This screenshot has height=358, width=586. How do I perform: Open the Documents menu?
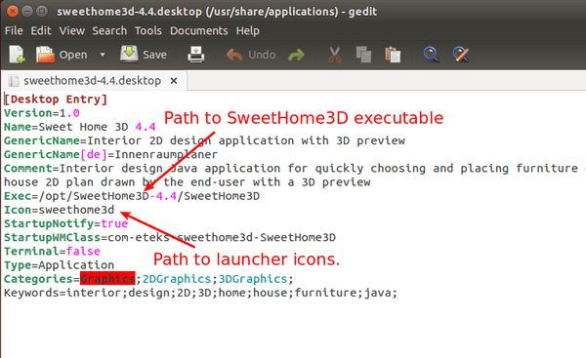199,30
